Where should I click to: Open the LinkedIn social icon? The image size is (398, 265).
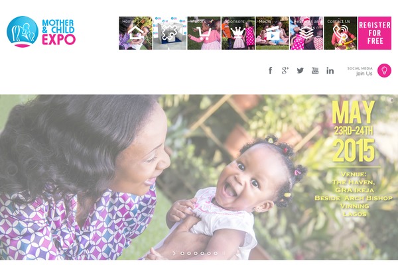[330, 71]
